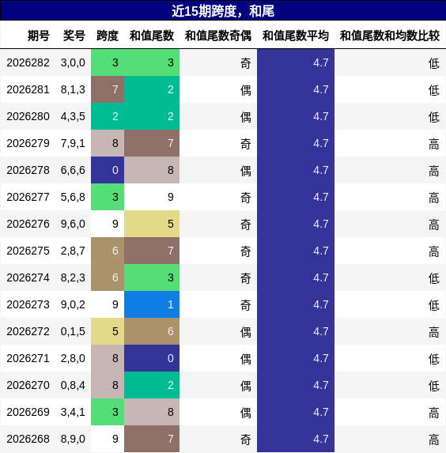Click issue number 2026271
This screenshot has height=453, width=446.
click(x=28, y=358)
